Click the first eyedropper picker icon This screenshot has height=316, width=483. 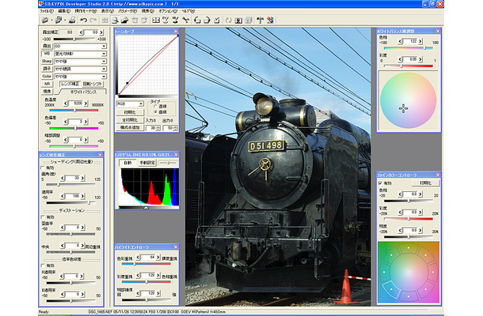(165, 21)
